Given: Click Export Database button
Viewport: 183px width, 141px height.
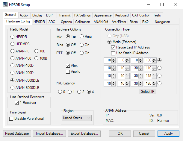Looking at the screenshot, I should tap(84, 134).
